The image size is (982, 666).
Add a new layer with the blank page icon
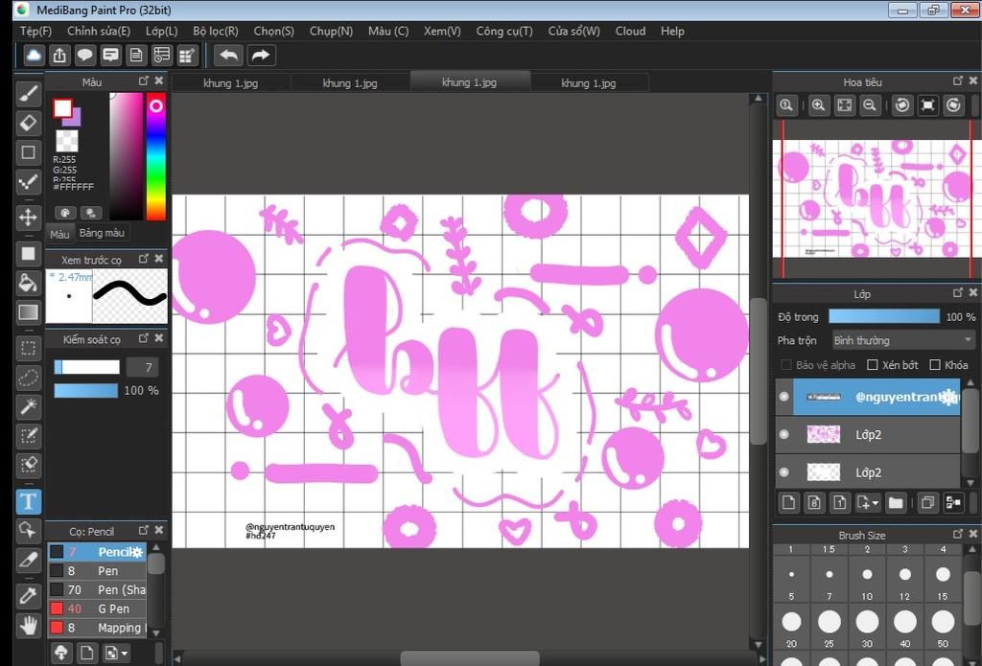[788, 503]
